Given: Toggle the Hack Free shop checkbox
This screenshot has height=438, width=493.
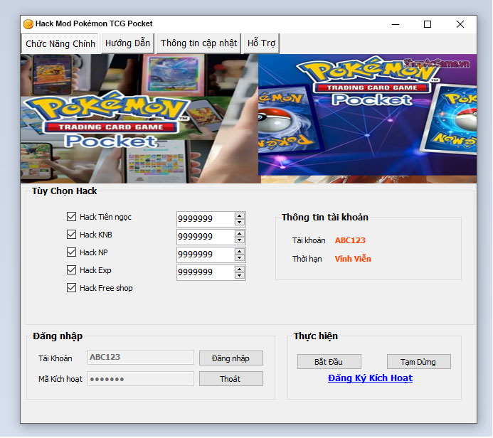Looking at the screenshot, I should (x=71, y=288).
